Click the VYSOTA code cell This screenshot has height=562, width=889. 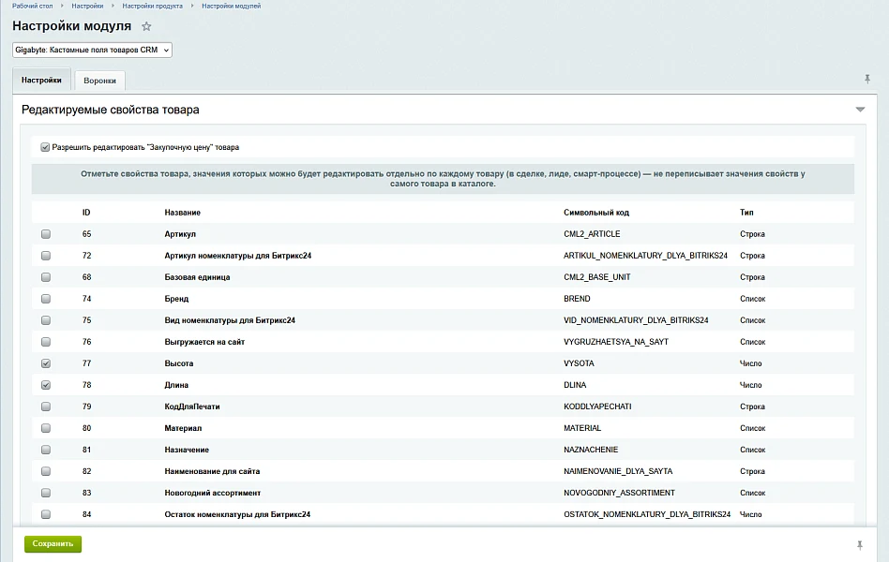pos(579,363)
